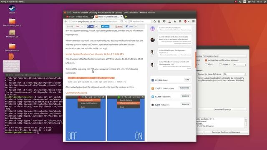This screenshot has width=267, height=150.
Task: Click the highlighted sudo add-apt-repository command
Action: (91, 78)
